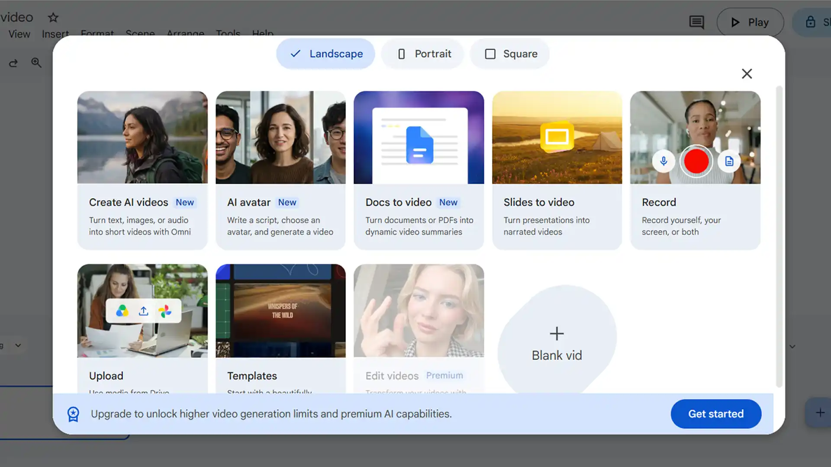Click Get started upgrade button
831x467 pixels.
pos(716,414)
